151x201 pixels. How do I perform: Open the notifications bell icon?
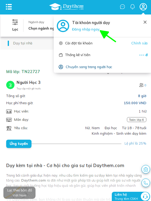pyautogui.click(x=132, y=7)
